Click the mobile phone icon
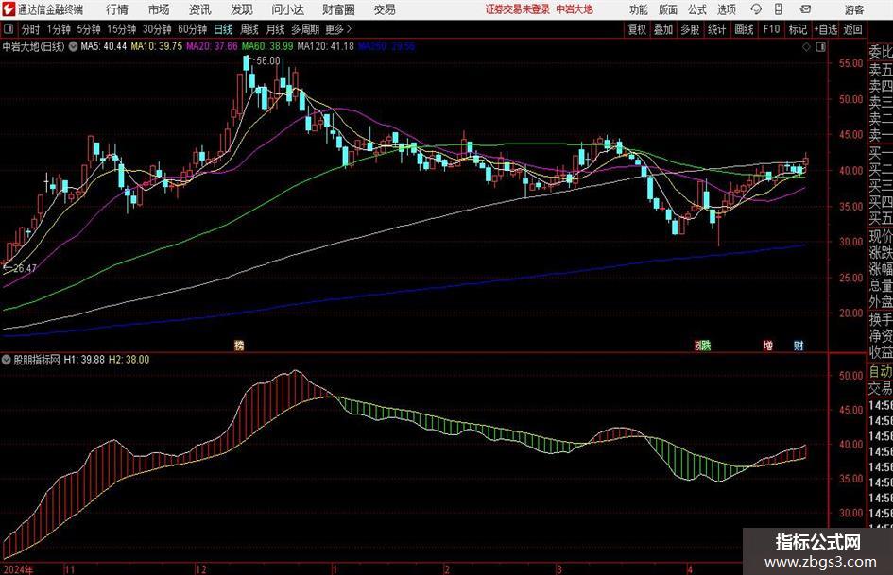893x575 pixels. tap(779, 9)
